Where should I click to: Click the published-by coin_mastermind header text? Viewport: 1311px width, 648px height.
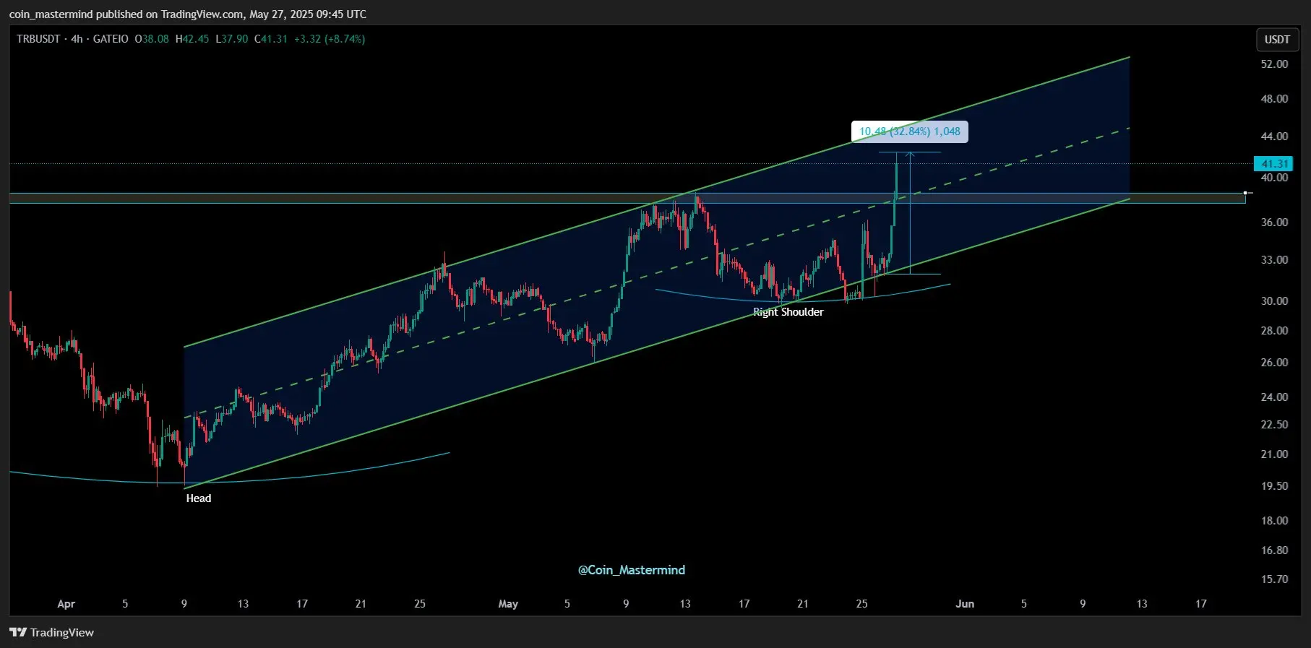[188, 14]
